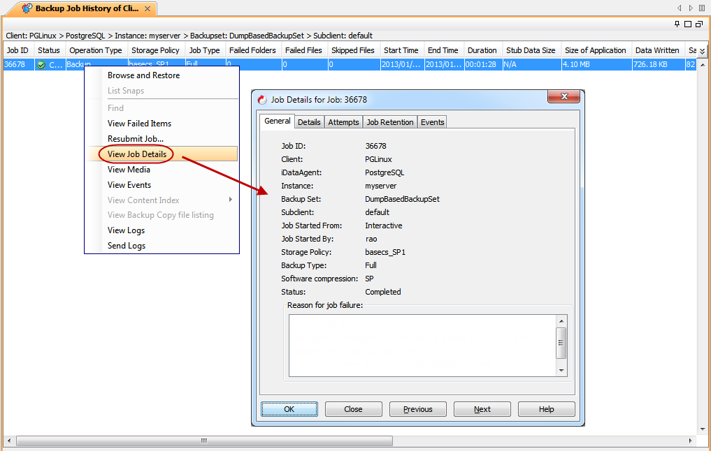The image size is (711, 451).
Task: Click the scroll tabs right arrow
Action: click(691, 8)
